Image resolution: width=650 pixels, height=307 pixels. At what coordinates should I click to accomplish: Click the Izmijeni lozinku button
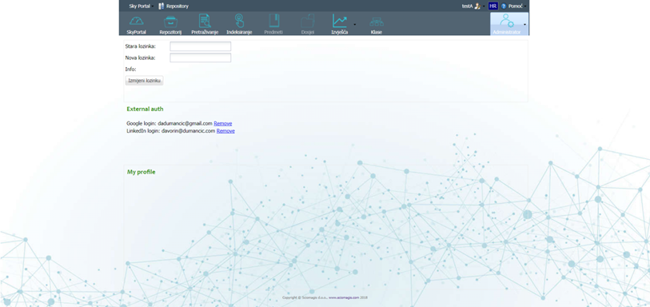(144, 81)
